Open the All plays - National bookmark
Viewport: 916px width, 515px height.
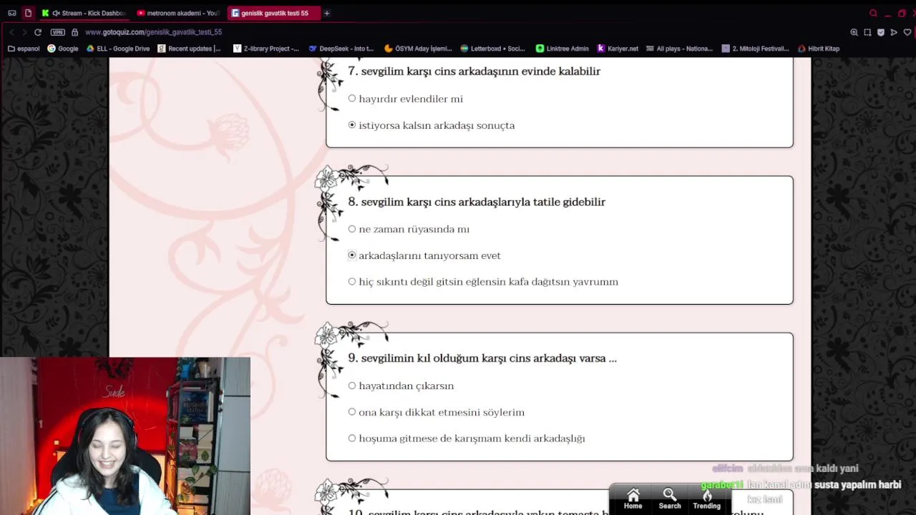point(679,49)
